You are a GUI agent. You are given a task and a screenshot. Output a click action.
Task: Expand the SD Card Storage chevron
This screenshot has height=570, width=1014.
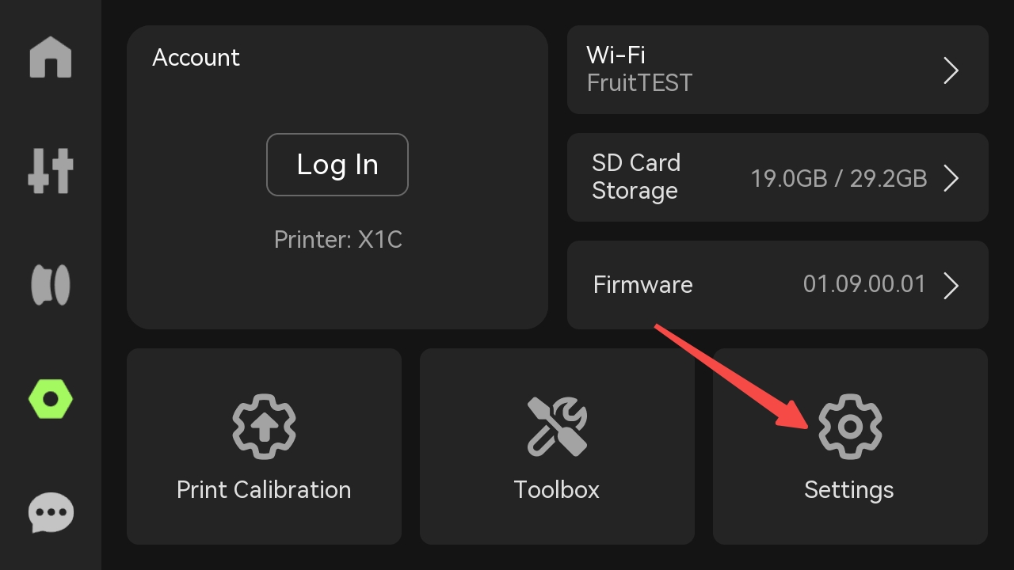tap(951, 178)
